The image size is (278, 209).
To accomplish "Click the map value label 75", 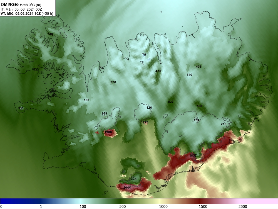I will point(144,55).
